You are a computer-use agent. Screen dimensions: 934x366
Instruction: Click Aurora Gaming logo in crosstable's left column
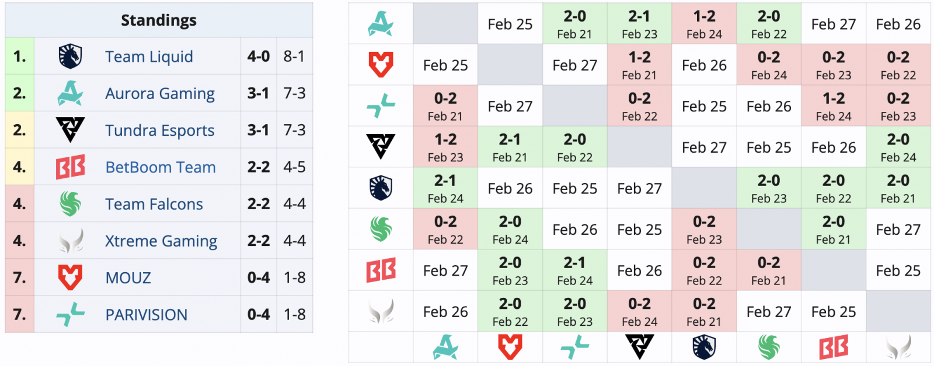click(x=381, y=24)
